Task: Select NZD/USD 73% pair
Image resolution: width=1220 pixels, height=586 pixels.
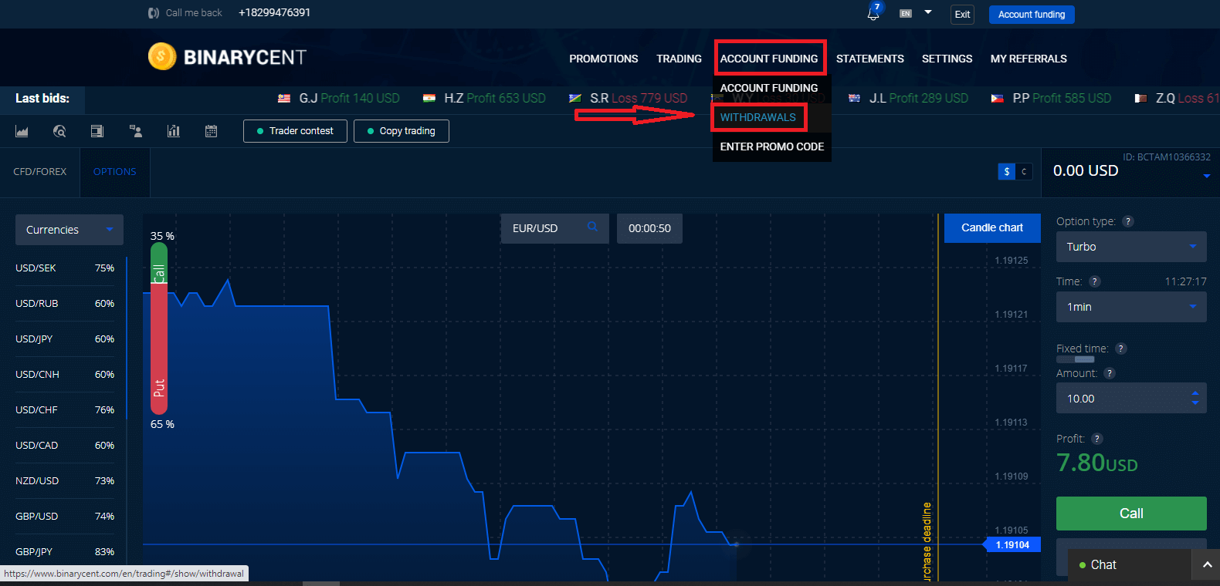Action: (x=65, y=481)
